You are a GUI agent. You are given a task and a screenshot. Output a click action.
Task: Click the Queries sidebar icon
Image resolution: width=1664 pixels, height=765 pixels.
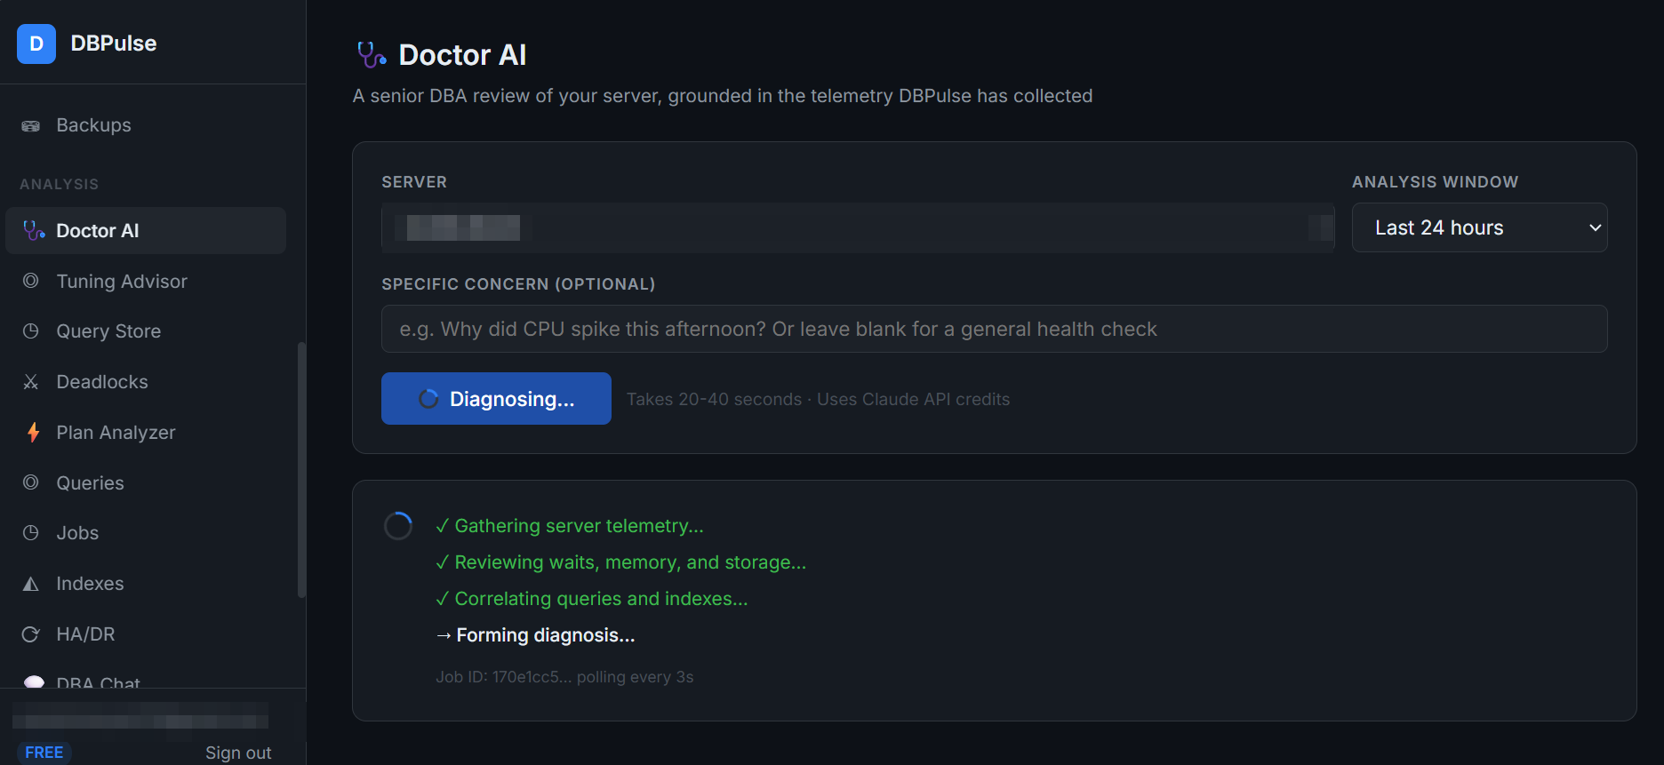(31, 482)
